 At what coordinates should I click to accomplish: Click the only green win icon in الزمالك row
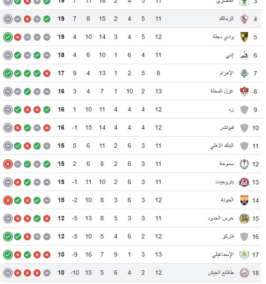tap(47, 19)
